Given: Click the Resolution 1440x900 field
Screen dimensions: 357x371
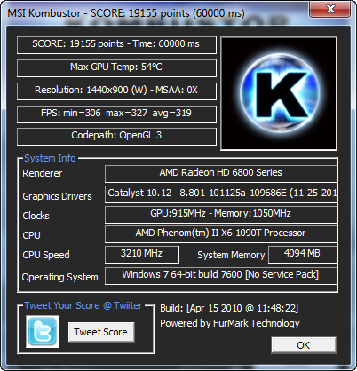Looking at the screenshot, I should tap(116, 91).
